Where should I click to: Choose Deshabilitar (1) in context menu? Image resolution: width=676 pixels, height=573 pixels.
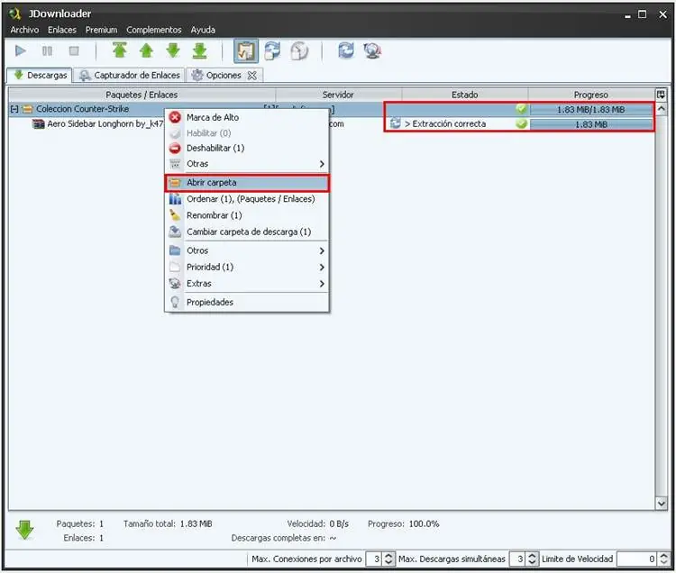pos(247,148)
